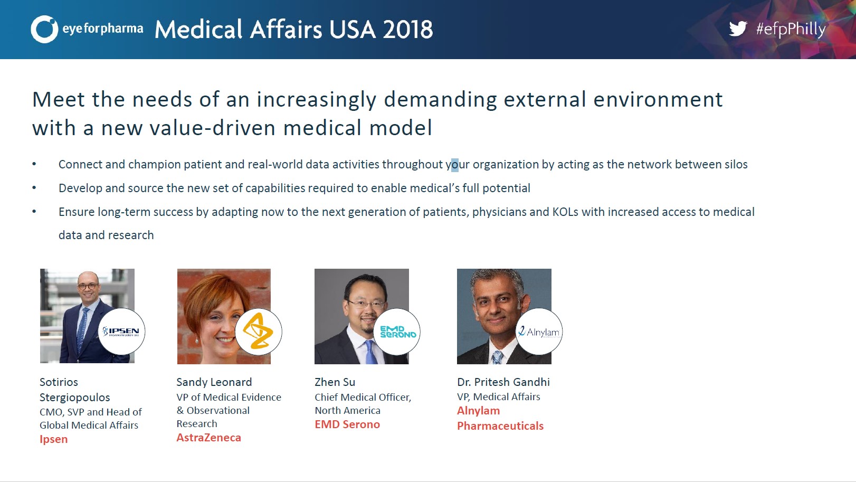
Task: Click Zhen Su's headshot photo
Action: pos(362,316)
